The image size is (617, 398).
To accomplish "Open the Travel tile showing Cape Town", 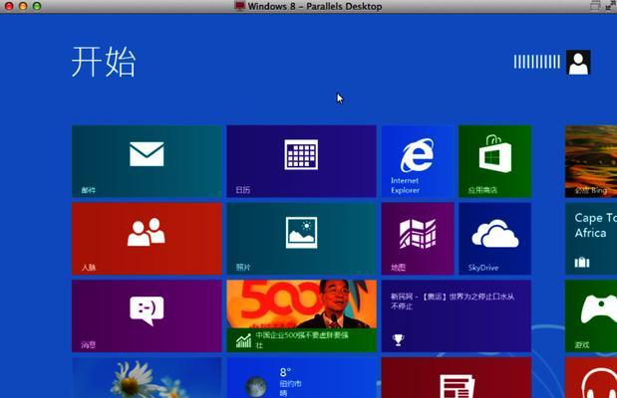I will (x=591, y=239).
